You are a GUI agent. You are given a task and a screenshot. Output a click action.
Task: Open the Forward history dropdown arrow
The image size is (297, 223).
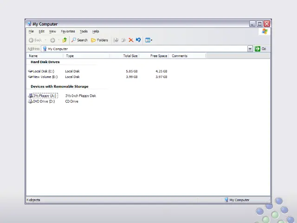tap(59, 40)
